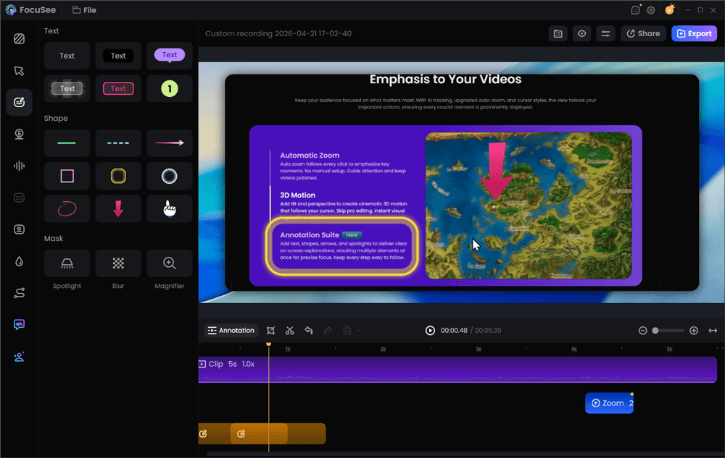Split the clip with the scissors tool

pos(289,331)
